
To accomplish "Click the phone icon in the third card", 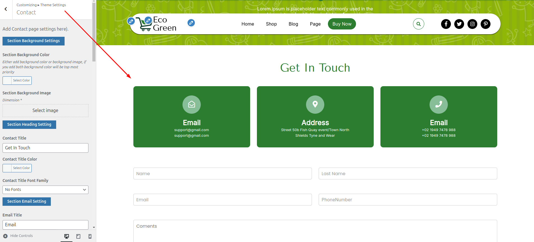I will [439, 104].
